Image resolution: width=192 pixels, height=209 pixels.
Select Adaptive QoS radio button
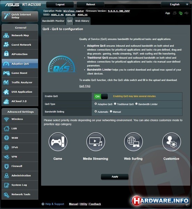click(x=96, y=104)
